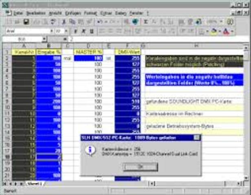Toggle Align Right on formatting toolbar
Image resolution: width=251 pixels, height=195 pixels.
119,31
